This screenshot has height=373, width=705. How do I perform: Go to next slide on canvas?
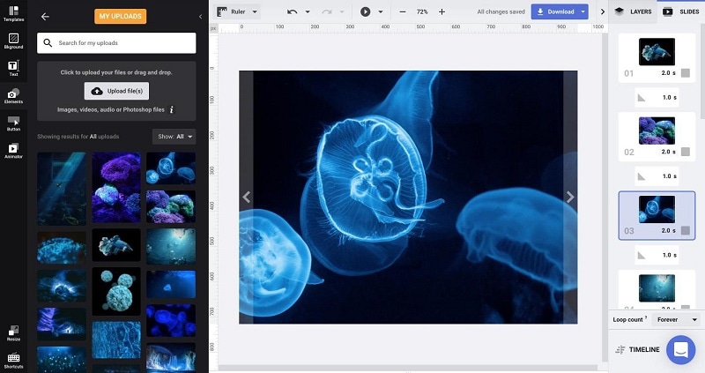tap(570, 197)
